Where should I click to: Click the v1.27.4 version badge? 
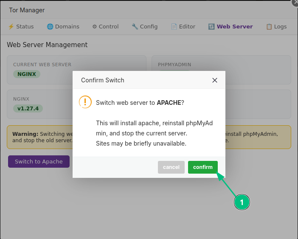click(28, 109)
